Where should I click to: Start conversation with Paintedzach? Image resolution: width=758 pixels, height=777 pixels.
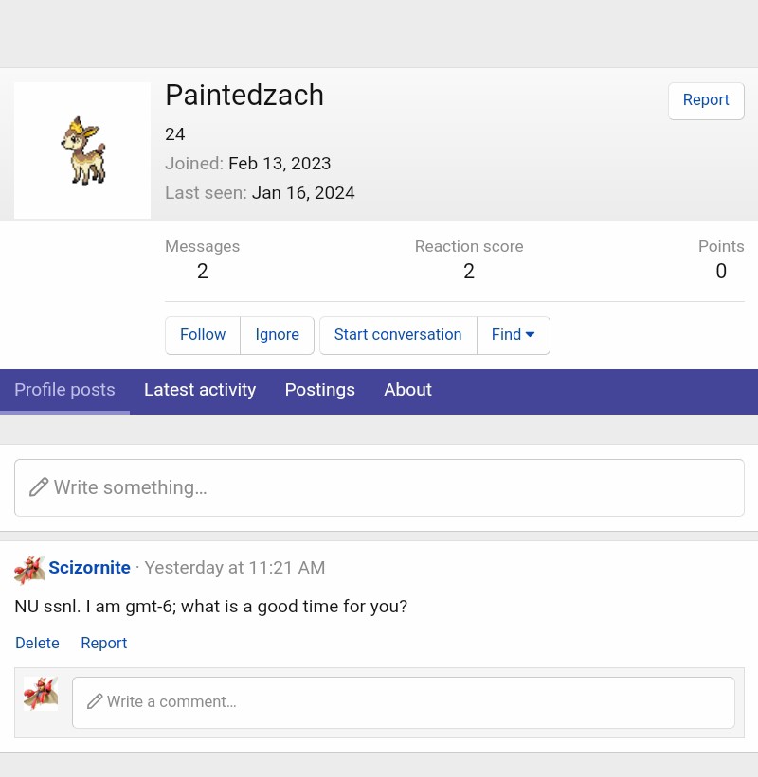pos(398,335)
